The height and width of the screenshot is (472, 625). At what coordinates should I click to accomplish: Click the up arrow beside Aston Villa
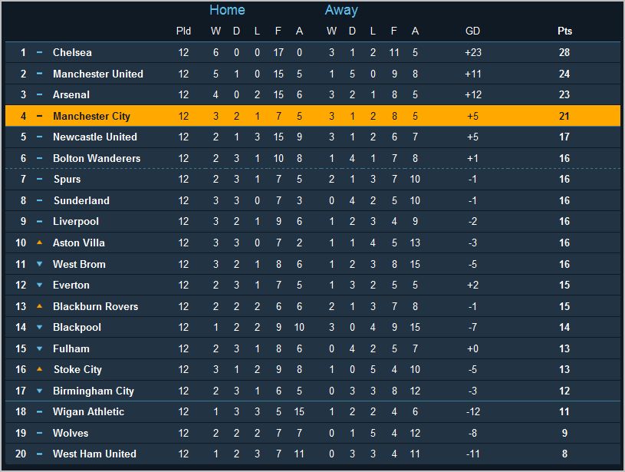39,243
